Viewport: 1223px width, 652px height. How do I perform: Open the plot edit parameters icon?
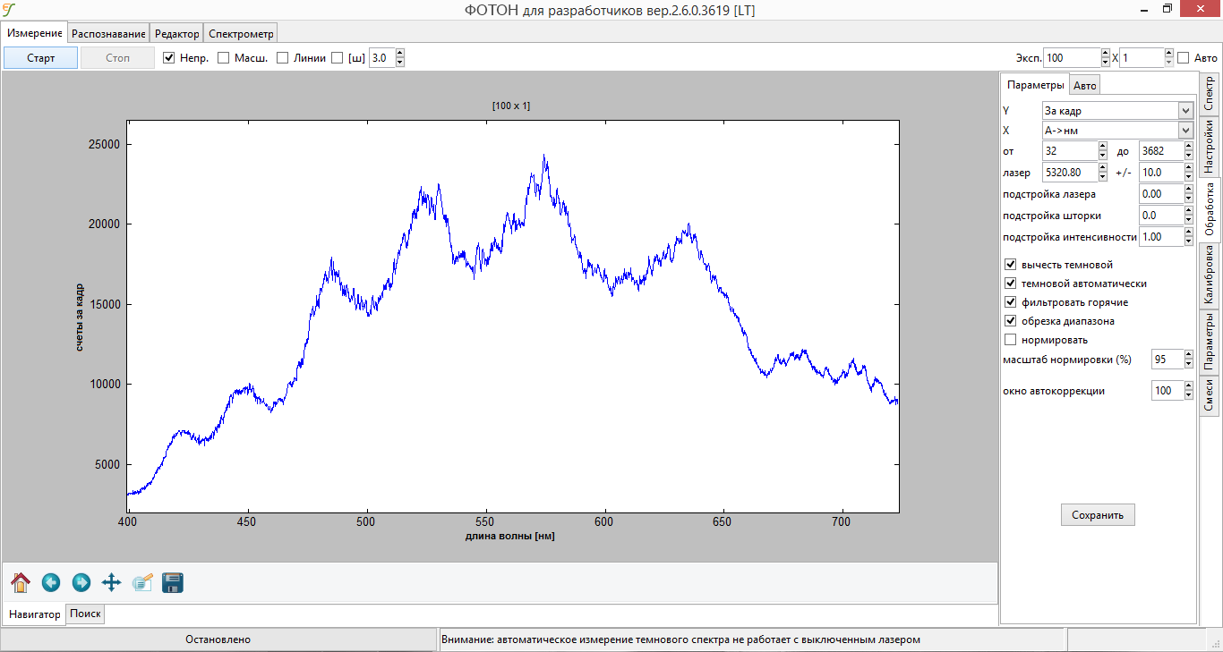coord(142,583)
